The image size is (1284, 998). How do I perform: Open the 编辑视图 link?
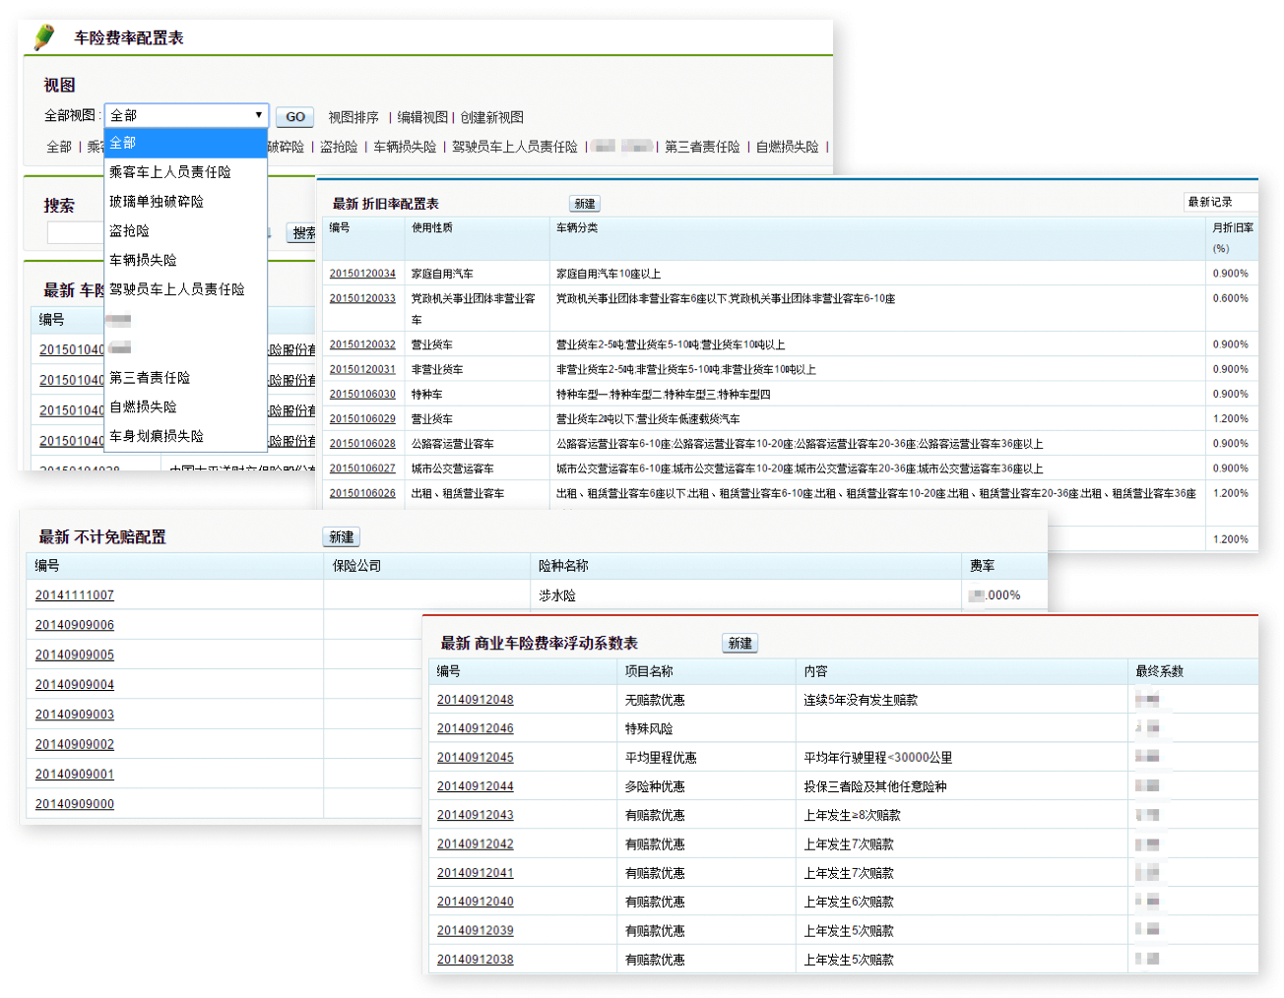point(422,117)
